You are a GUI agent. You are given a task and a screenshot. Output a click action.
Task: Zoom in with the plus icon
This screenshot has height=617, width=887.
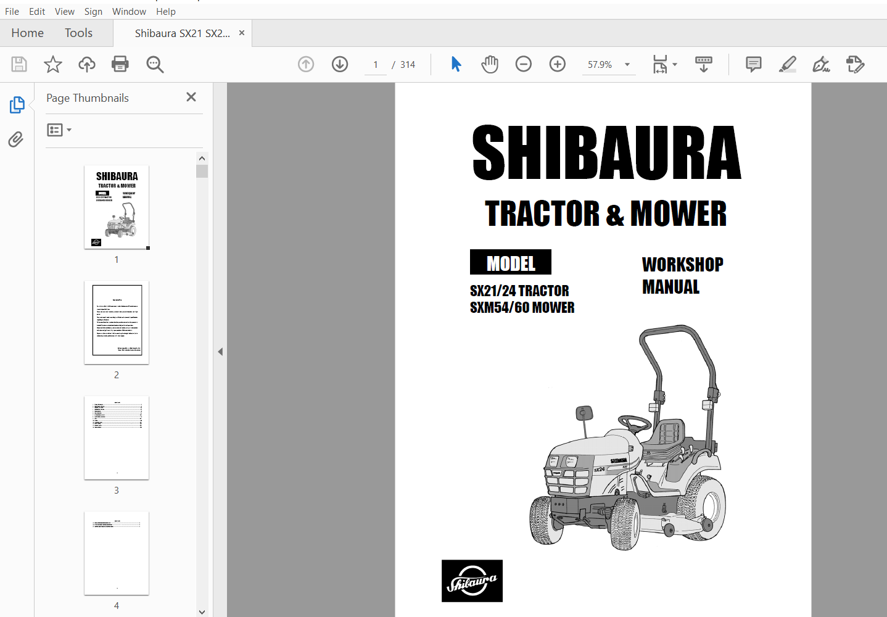pyautogui.click(x=558, y=64)
